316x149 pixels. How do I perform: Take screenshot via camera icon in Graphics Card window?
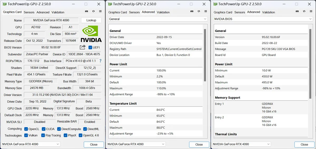click(x=87, y=12)
